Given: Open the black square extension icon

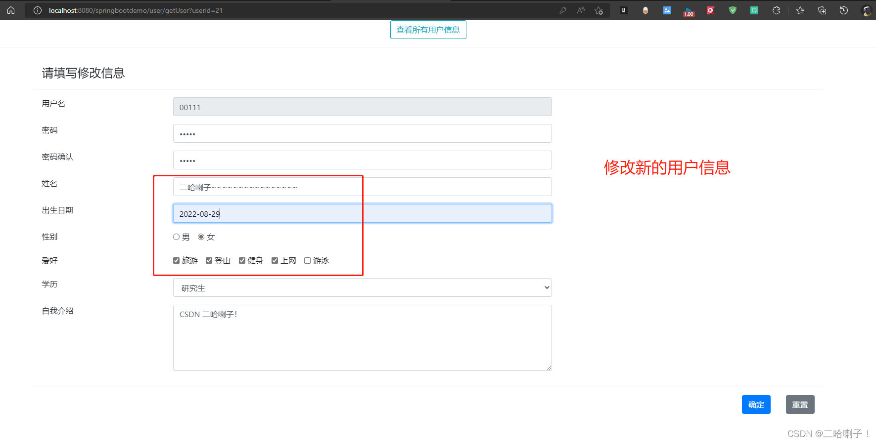Looking at the screenshot, I should click(624, 10).
